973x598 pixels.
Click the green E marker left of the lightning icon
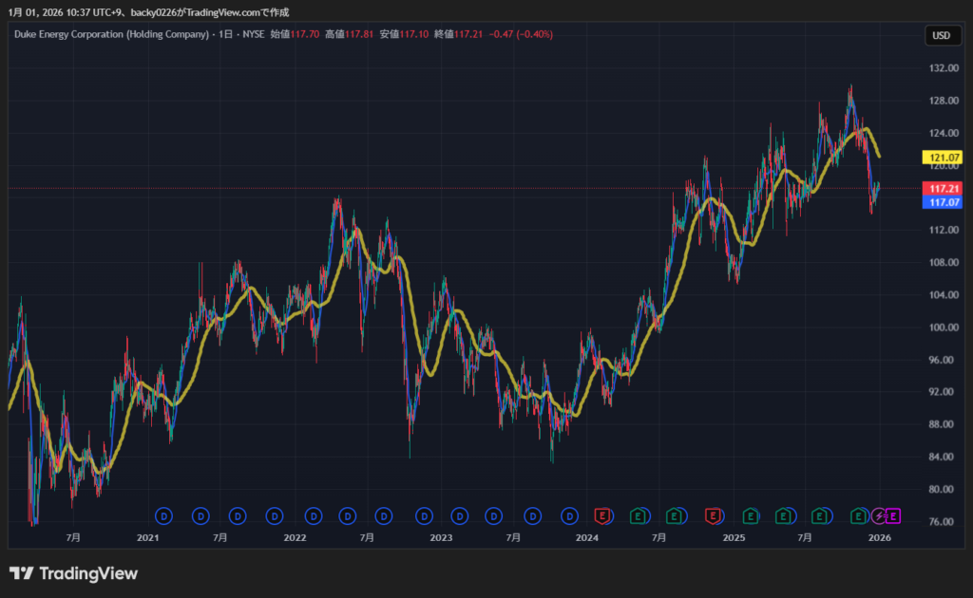[859, 515]
